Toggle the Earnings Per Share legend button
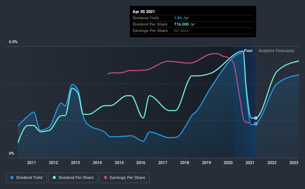The image size is (305, 189). pyautogui.click(x=124, y=178)
